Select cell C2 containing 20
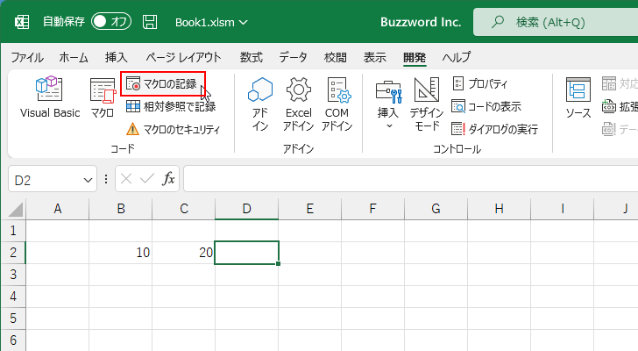This screenshot has height=351, width=638. 184,253
